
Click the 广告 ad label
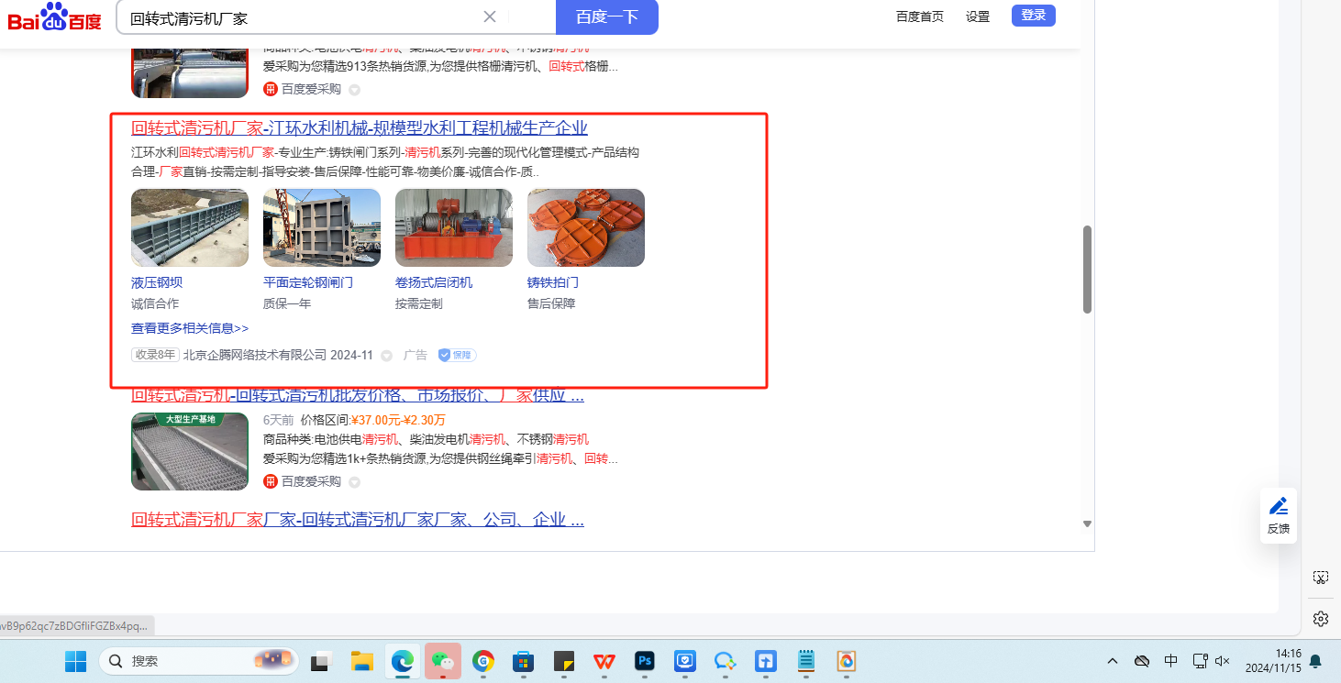point(416,355)
